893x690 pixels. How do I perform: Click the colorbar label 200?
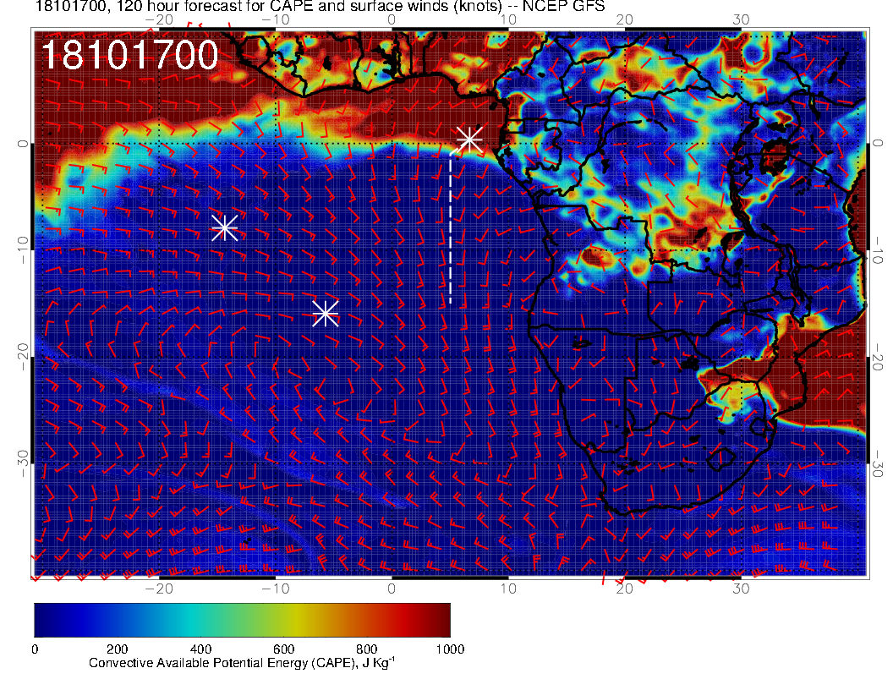(118, 649)
